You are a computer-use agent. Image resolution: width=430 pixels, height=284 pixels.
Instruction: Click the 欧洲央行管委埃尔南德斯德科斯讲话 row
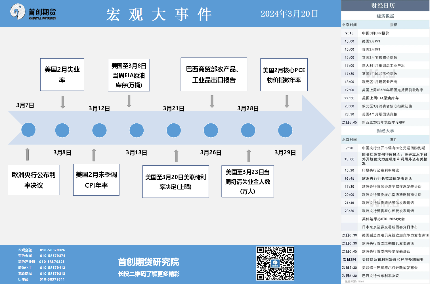pos(385,195)
